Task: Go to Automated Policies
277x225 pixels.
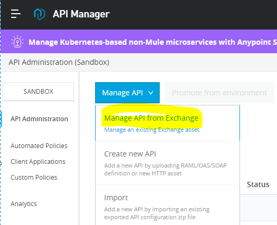Action: [39, 146]
